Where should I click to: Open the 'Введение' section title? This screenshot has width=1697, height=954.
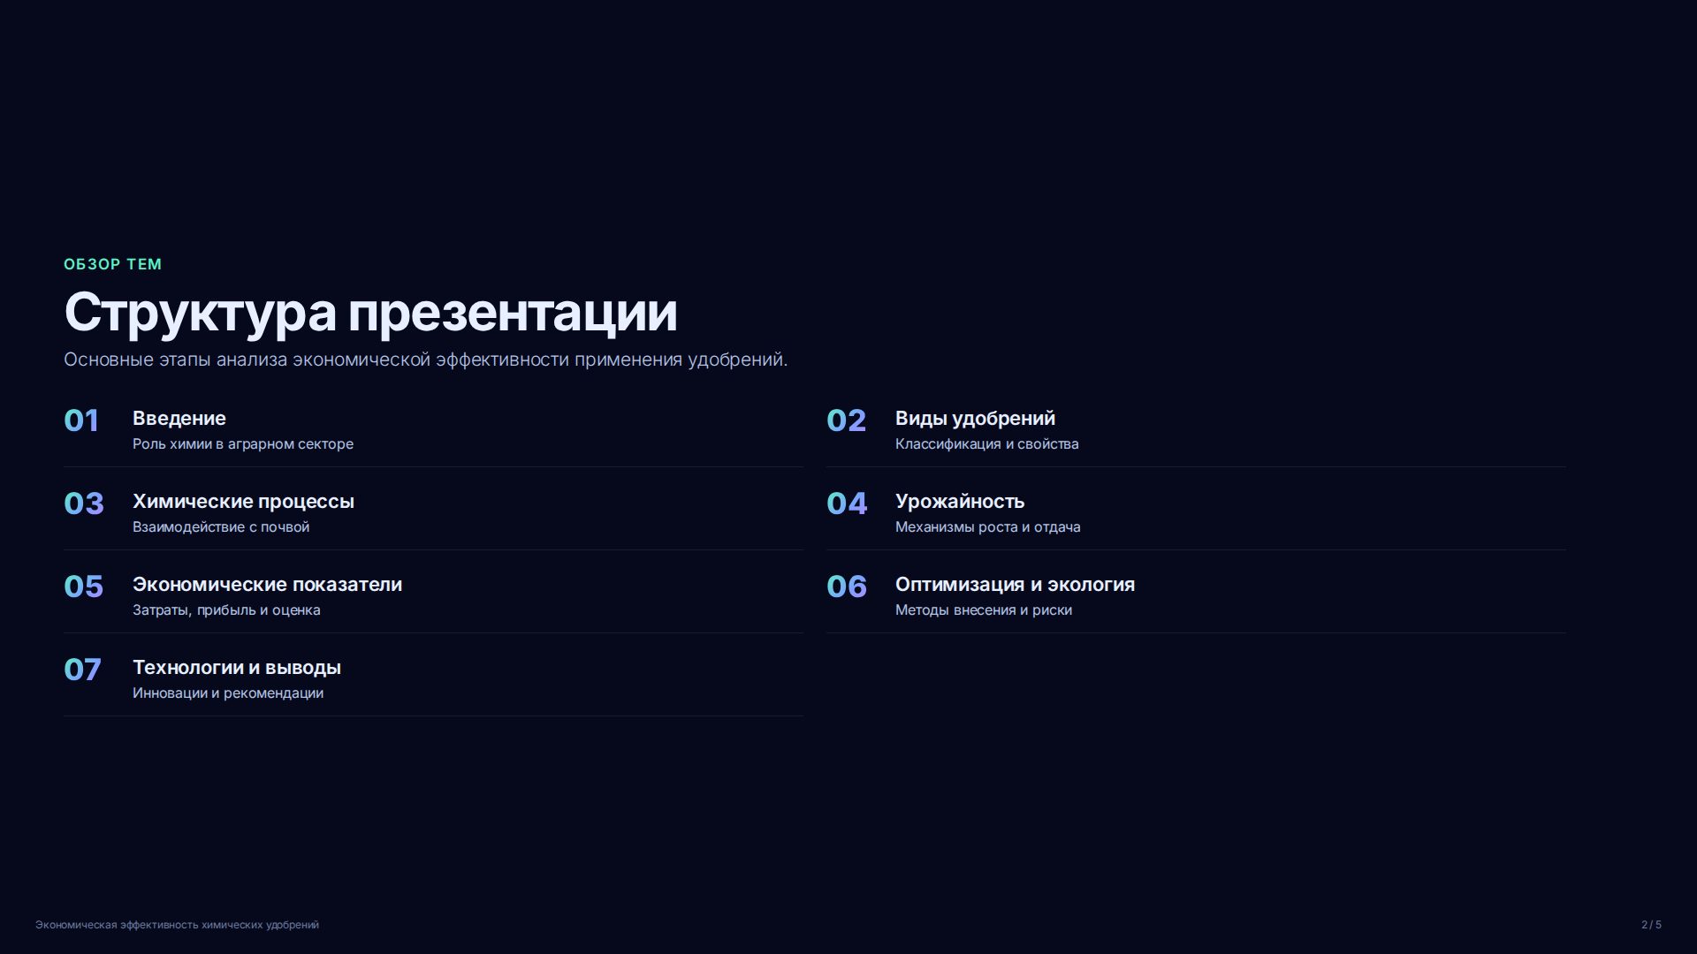179,419
